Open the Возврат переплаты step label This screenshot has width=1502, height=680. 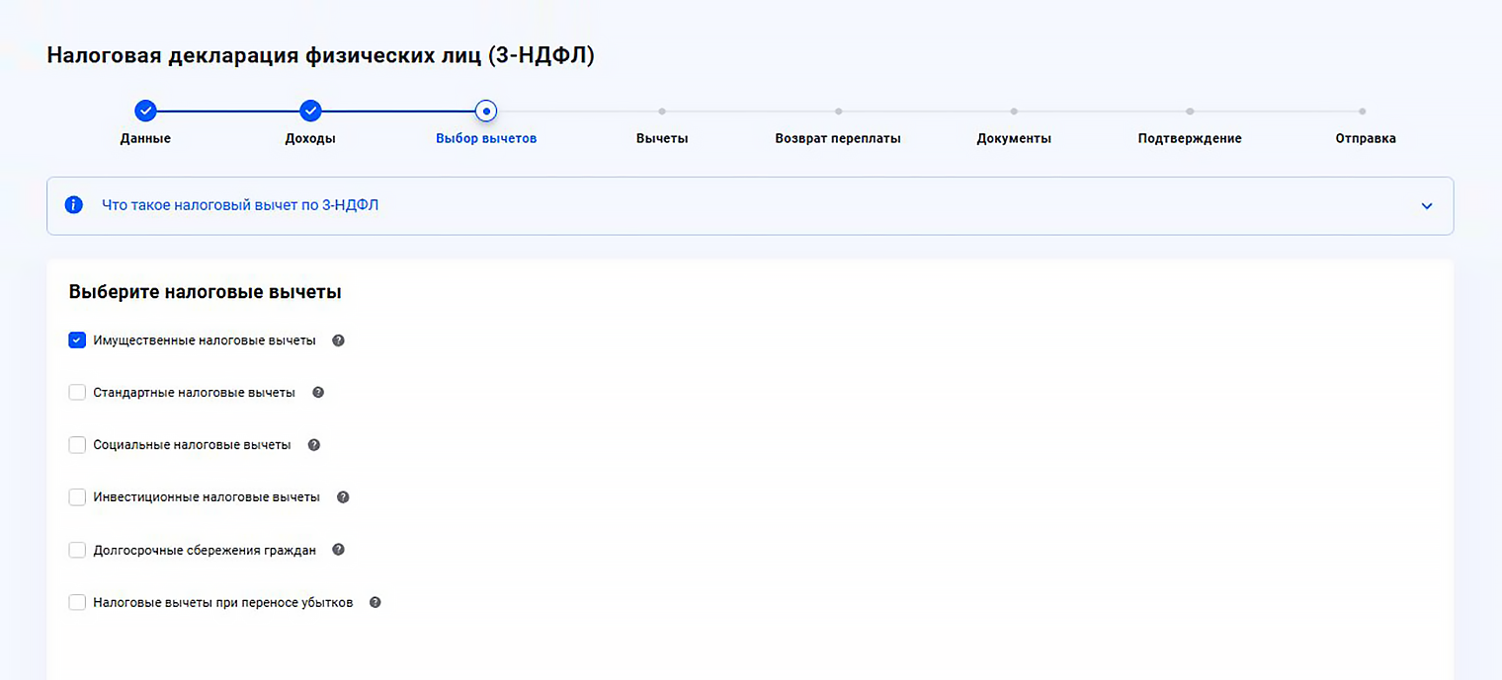point(838,138)
